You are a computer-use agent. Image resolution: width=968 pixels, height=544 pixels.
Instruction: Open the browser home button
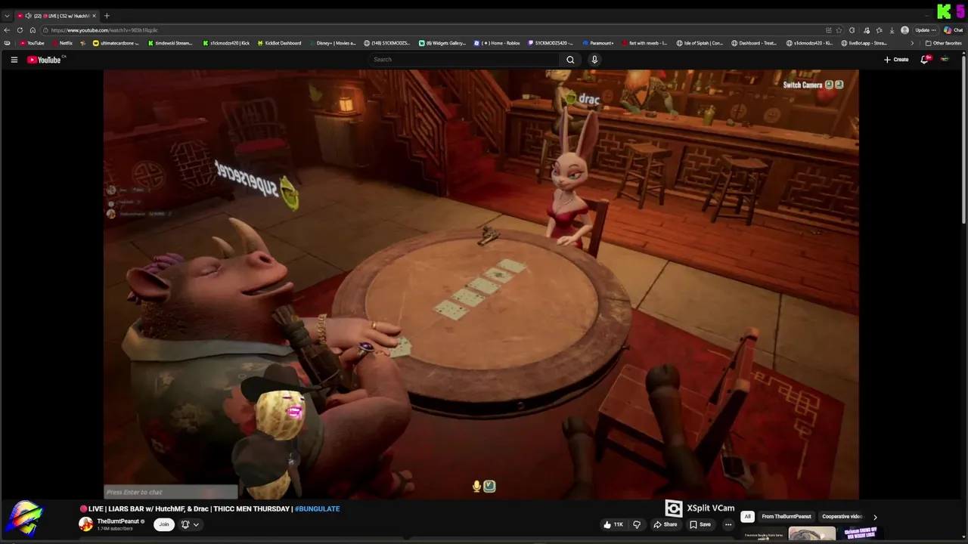tap(33, 30)
